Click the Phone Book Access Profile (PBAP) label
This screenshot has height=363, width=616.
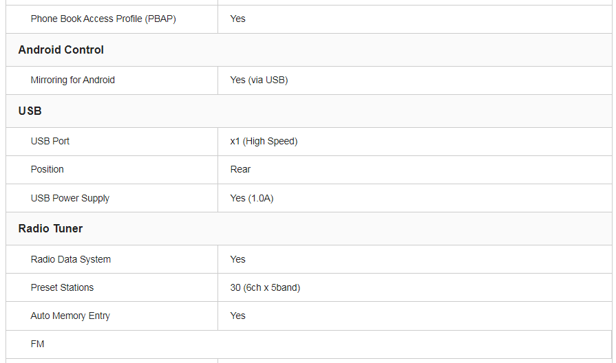point(103,19)
